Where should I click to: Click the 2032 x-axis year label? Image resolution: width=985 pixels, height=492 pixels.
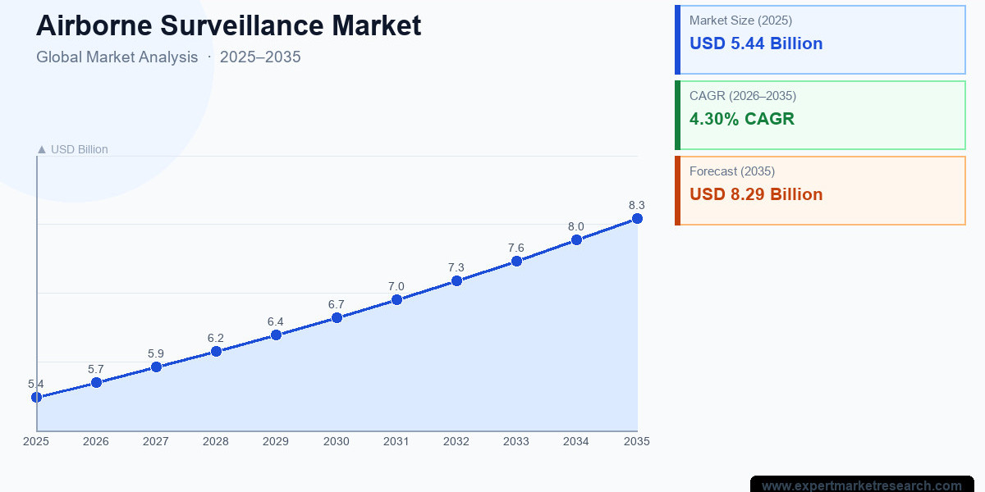456,441
